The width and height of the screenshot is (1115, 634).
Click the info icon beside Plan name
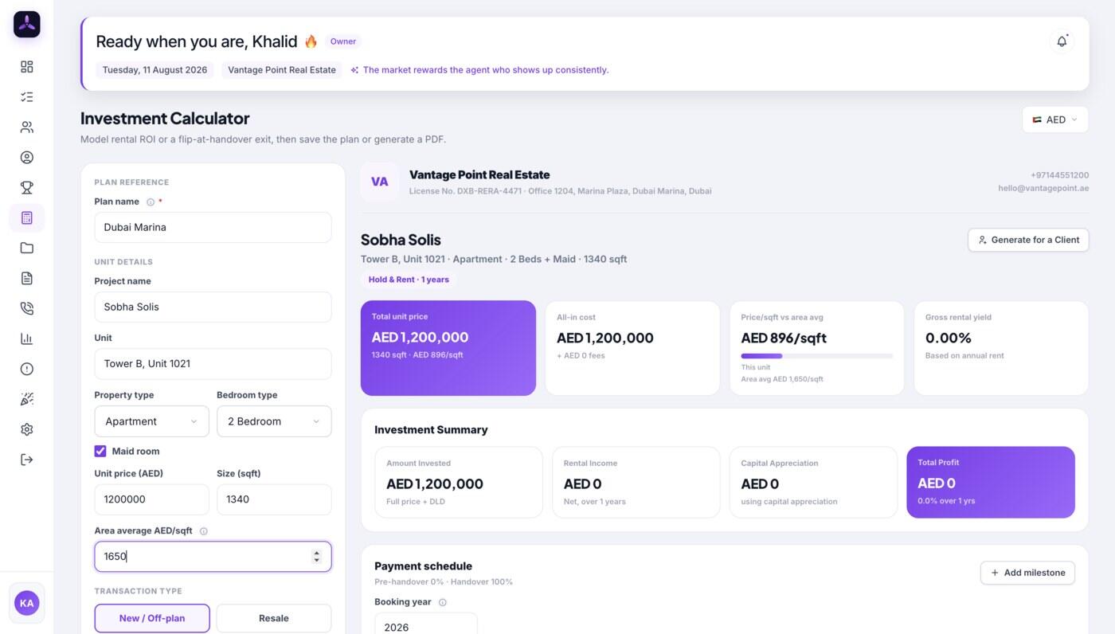pos(151,202)
